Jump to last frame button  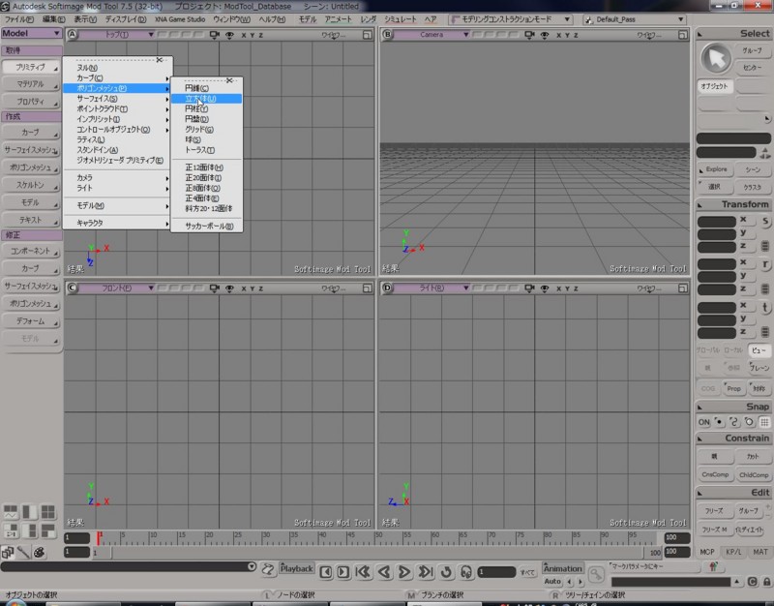[x=426, y=572]
